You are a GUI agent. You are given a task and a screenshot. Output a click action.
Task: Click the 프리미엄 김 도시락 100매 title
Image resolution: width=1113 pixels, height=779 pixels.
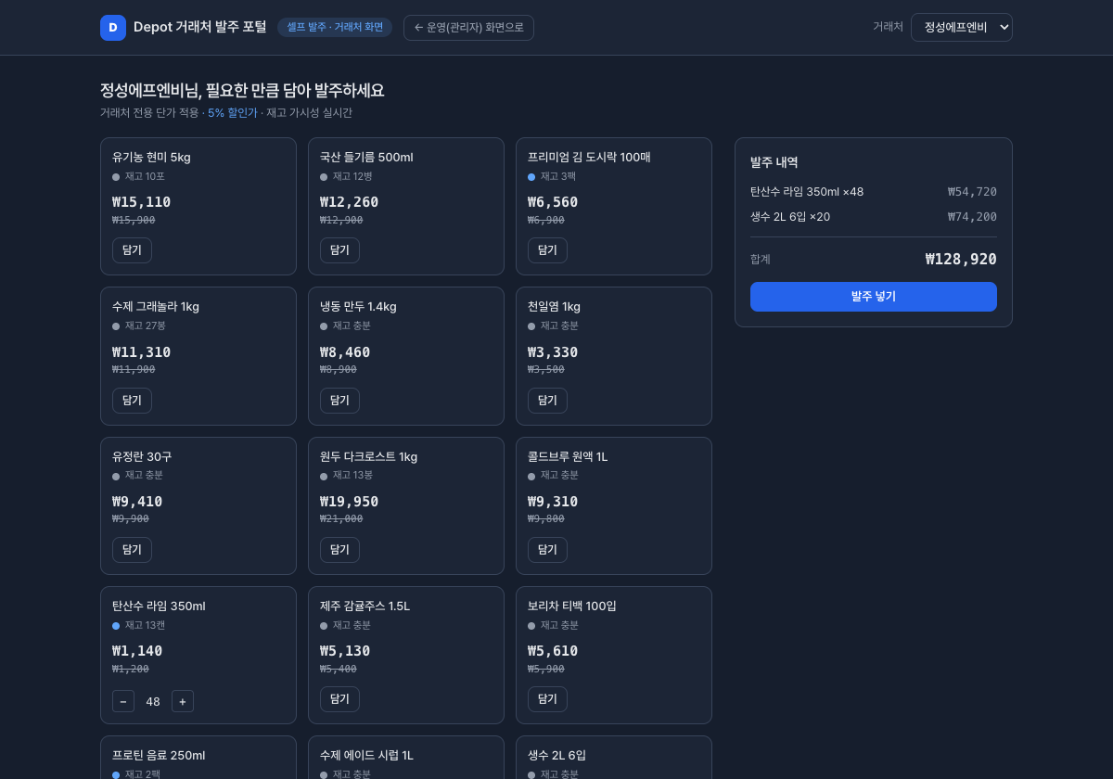coord(589,158)
